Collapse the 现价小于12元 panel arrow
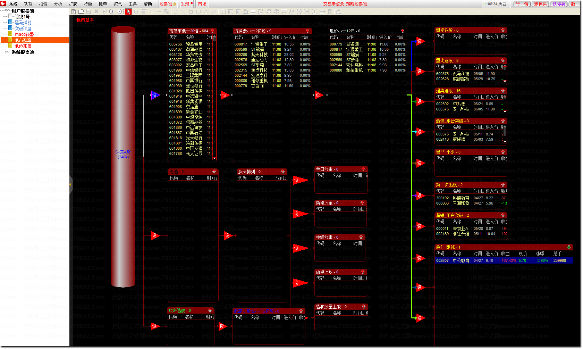Screen dimensions: 583x349 (x=403, y=31)
